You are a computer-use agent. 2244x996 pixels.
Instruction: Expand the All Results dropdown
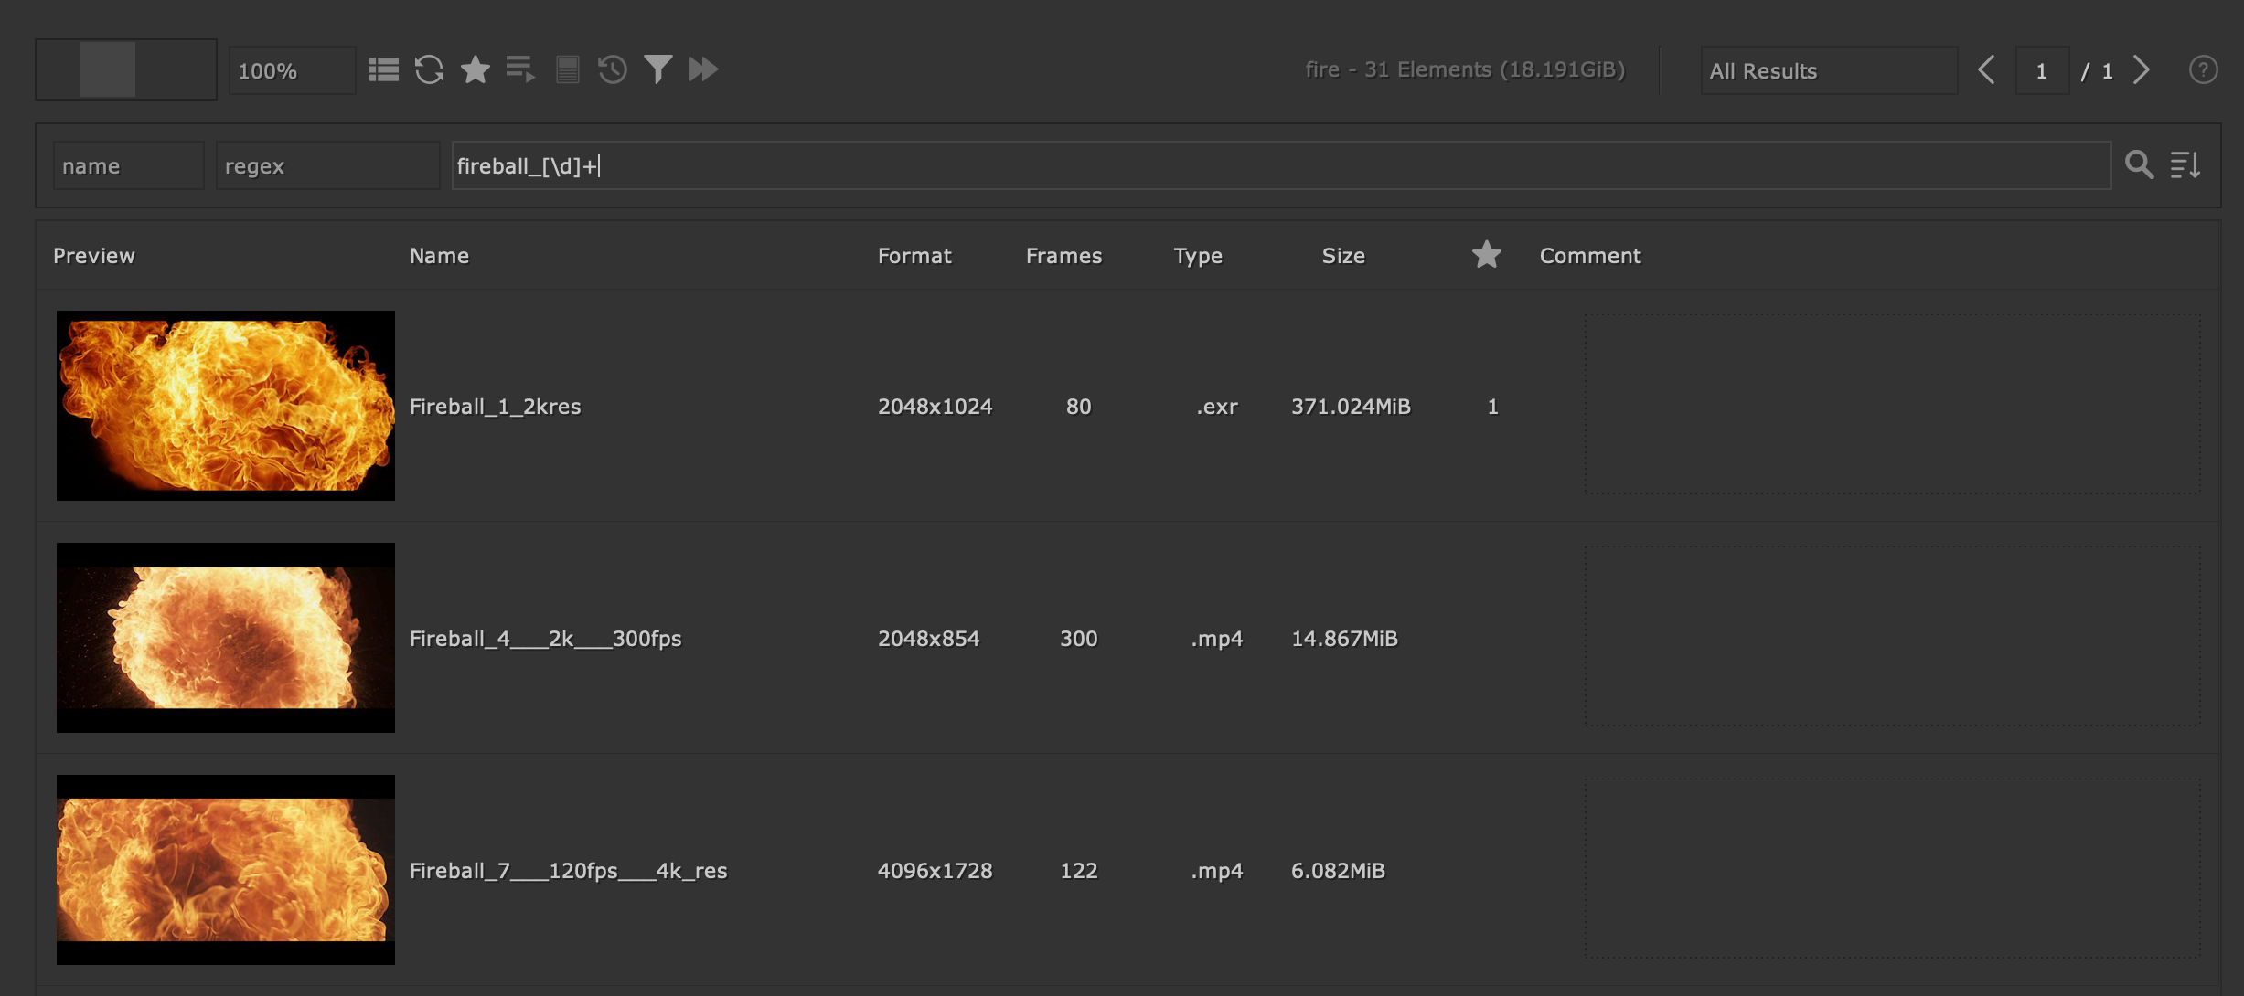(x=1828, y=70)
